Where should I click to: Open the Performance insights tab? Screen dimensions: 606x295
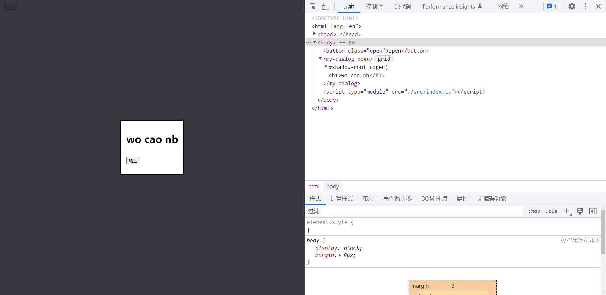452,6
